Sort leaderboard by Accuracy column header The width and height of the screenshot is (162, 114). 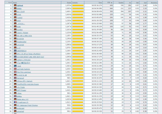[154, 2]
